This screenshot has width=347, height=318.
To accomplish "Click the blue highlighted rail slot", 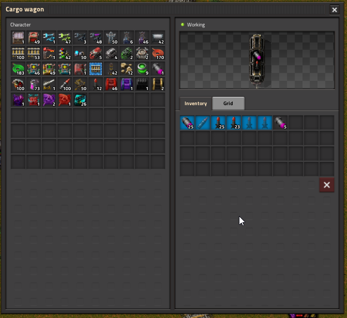I will pos(96,69).
